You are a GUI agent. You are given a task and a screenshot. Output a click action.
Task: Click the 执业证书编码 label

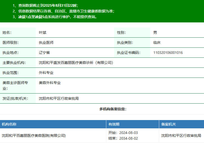pos(129,53)
